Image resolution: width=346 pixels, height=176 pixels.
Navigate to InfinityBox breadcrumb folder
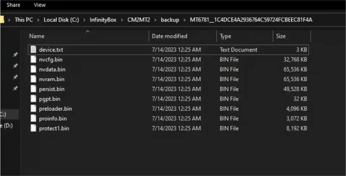(x=103, y=20)
